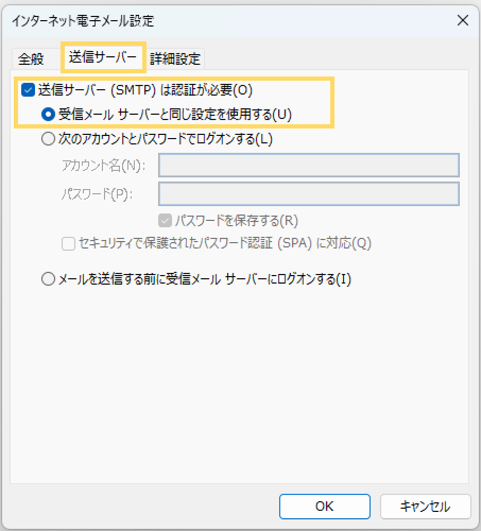
Task: Click the パスワード(P) label text
Action: click(96, 194)
